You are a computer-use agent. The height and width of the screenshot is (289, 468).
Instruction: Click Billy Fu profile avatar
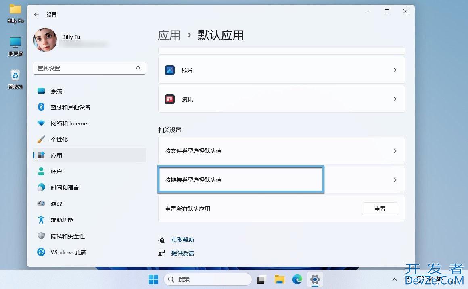(45, 40)
